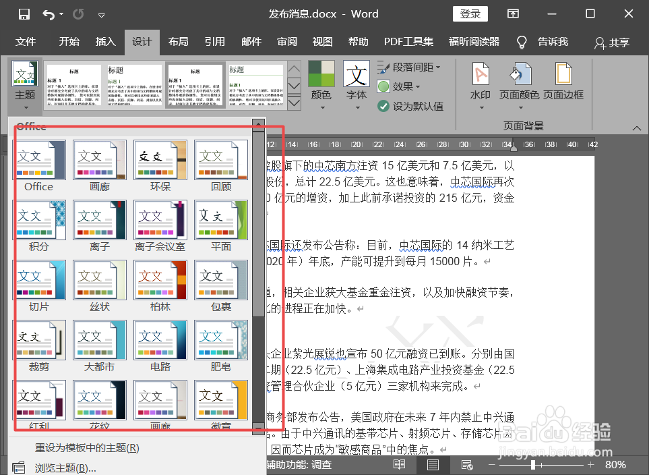This screenshot has width=649, height=475.
Task: Click the 登录 sign-in button
Action: [x=470, y=14]
